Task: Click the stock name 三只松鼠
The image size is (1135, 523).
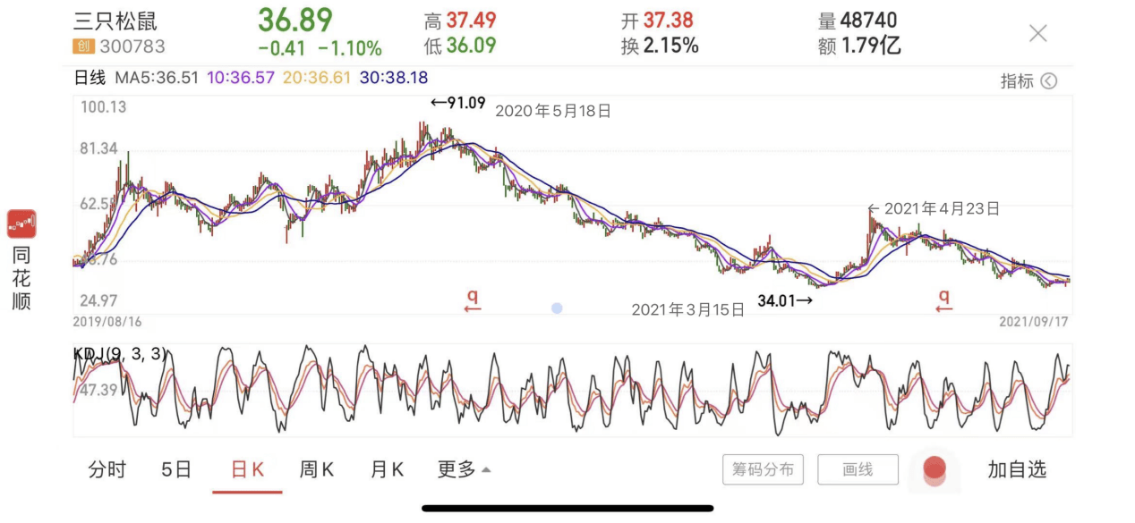Action: click(x=115, y=21)
